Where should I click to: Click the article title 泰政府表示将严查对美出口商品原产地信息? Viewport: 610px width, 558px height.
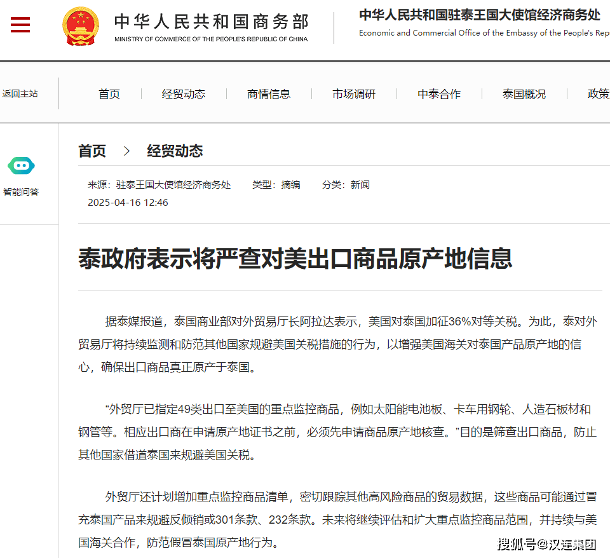click(295, 259)
